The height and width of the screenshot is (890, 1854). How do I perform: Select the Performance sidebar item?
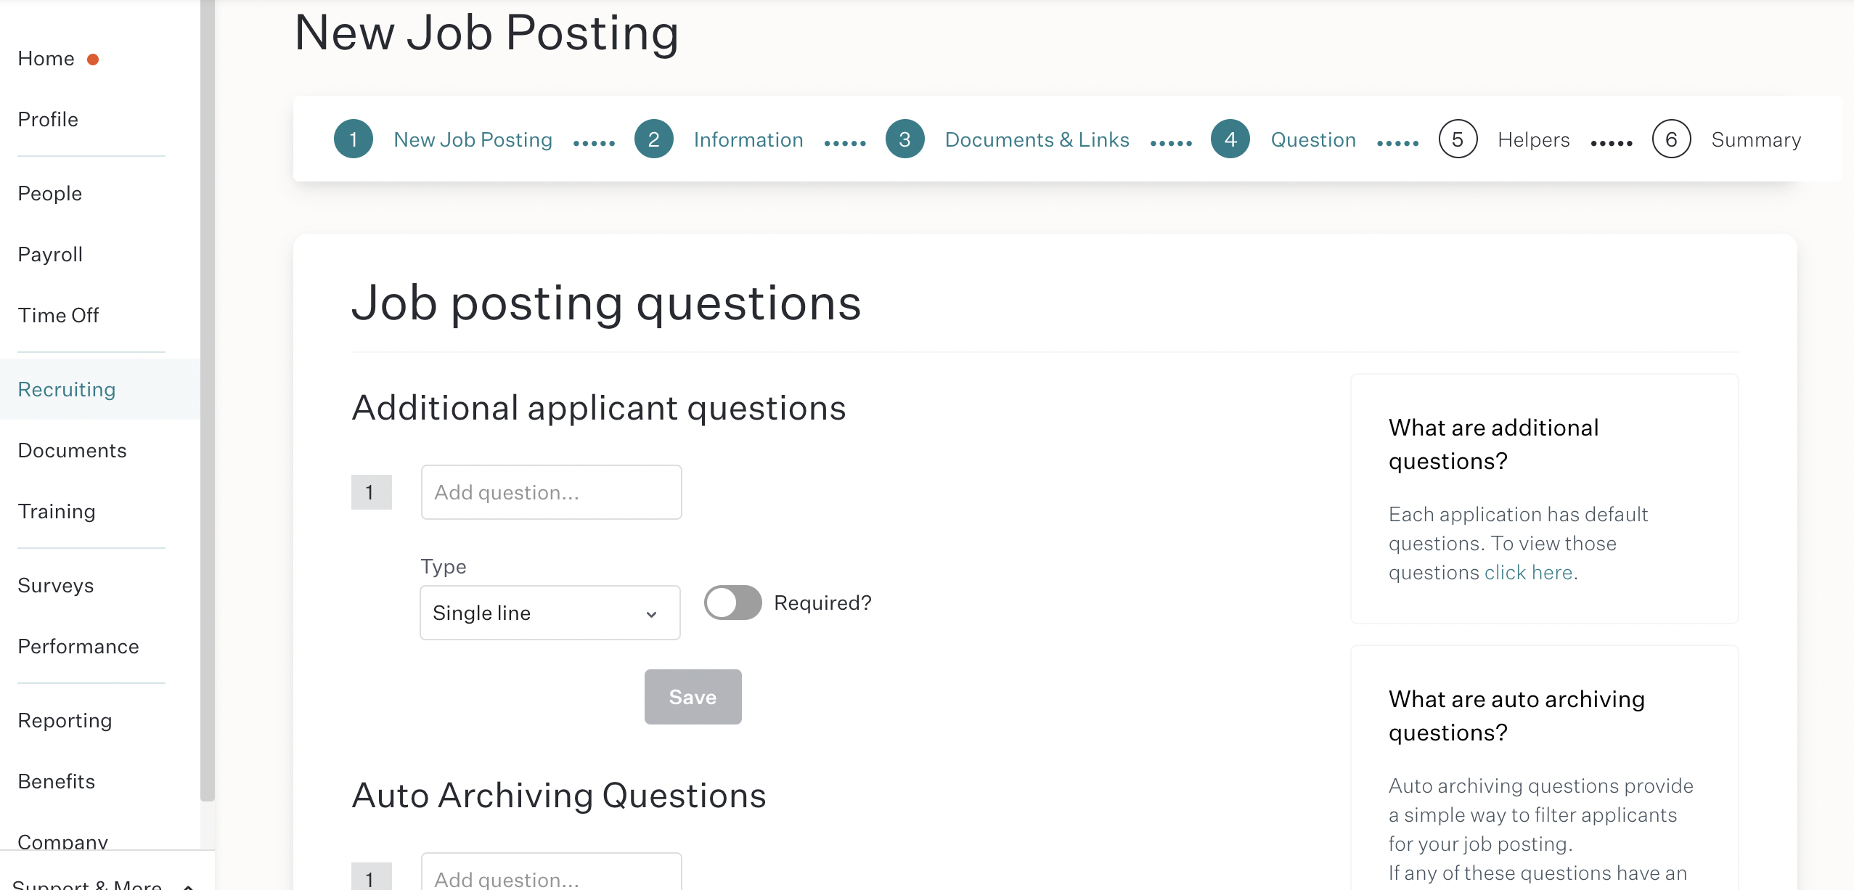78,647
